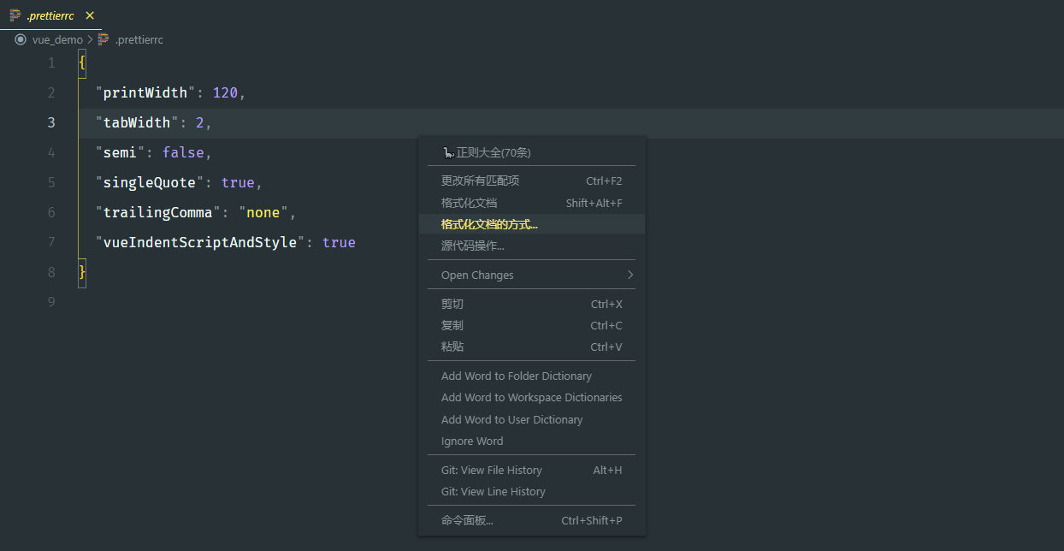The width and height of the screenshot is (1064, 551).
Task: Click the vue_demo breadcrumb link
Action: pyautogui.click(x=57, y=39)
